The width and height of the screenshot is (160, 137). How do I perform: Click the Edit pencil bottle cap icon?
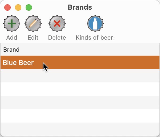[33, 24]
